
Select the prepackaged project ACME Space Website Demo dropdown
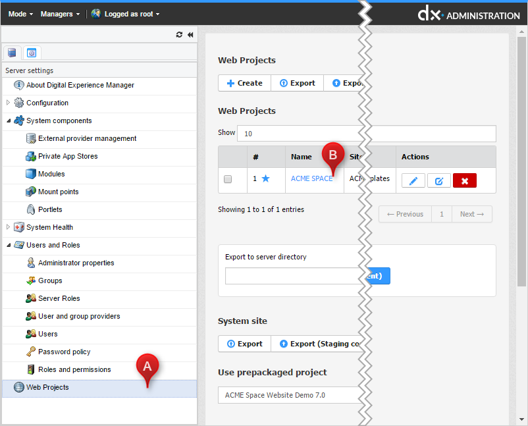[290, 395]
